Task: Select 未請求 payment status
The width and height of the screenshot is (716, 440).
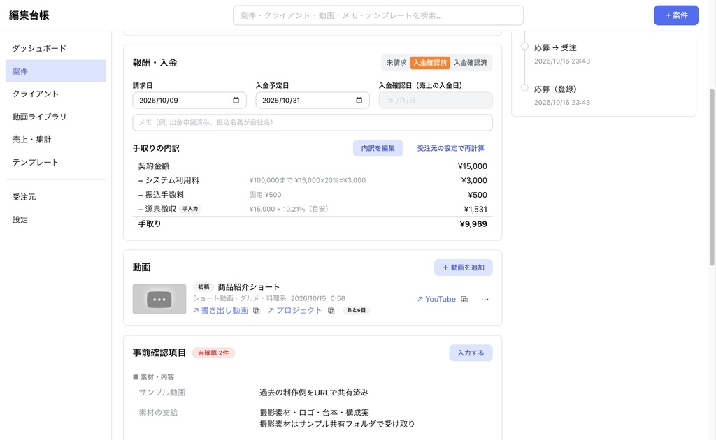Action: click(x=396, y=62)
